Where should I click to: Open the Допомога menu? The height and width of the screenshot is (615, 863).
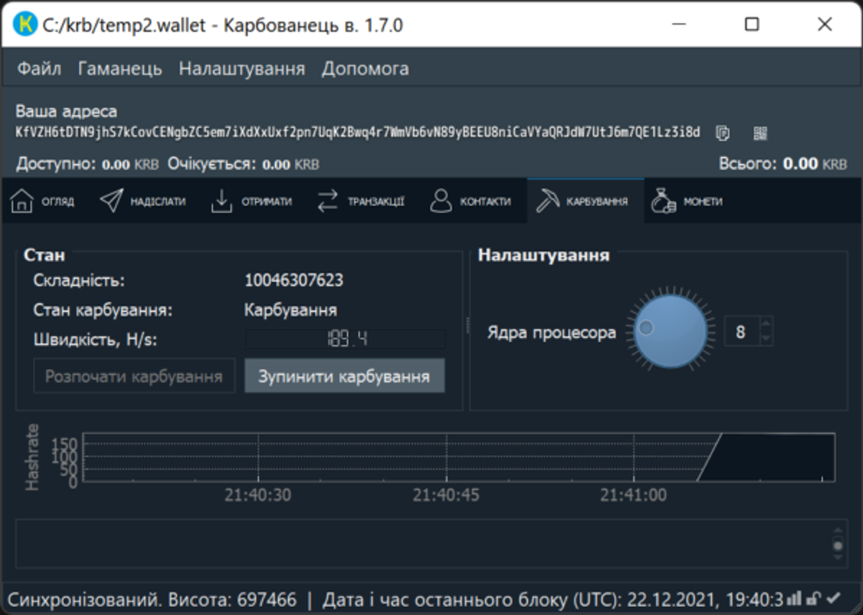pyautogui.click(x=365, y=69)
